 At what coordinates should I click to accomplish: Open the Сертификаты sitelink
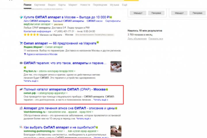pos(113,21)
